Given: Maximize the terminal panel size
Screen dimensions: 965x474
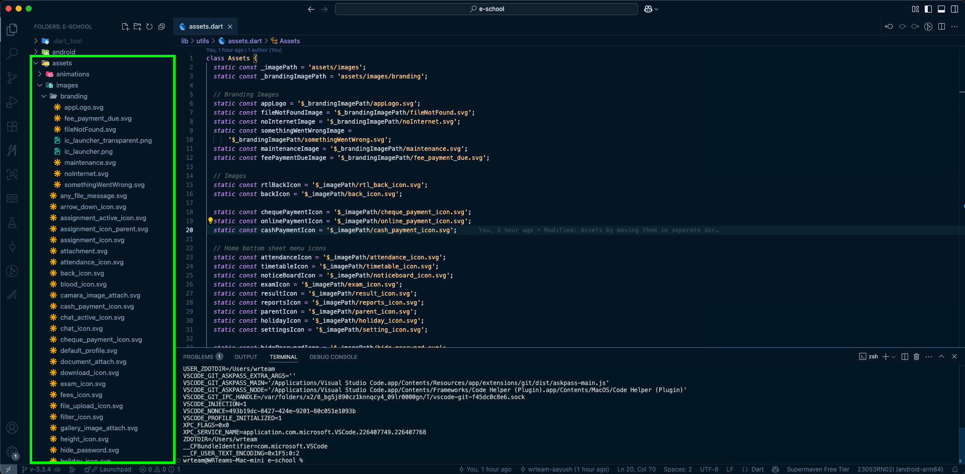Looking at the screenshot, I should [x=941, y=357].
